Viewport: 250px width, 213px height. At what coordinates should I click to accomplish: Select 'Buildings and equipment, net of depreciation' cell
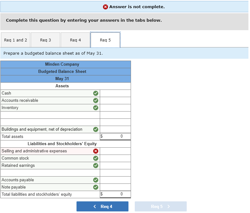coord(50,129)
